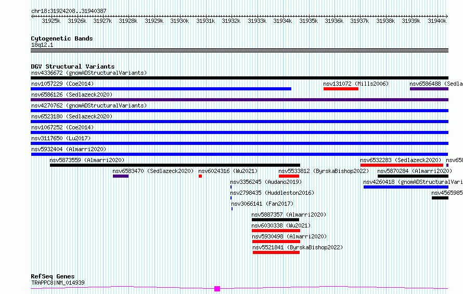Screen dimensions: 463x294
Task: Click the black nsv5870284 variant bar
Action: point(413,176)
